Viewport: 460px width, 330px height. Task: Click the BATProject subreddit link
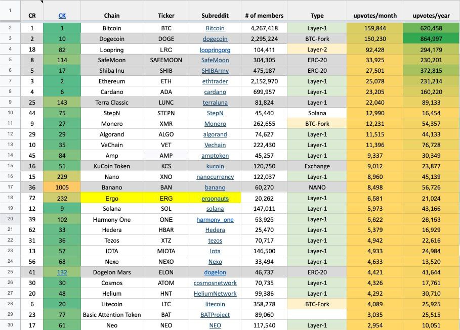215,315
